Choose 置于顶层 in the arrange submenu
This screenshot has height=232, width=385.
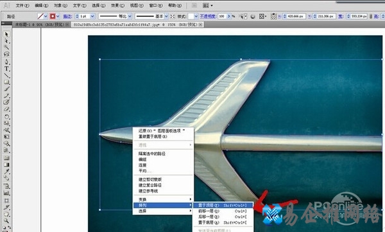(x=223, y=205)
